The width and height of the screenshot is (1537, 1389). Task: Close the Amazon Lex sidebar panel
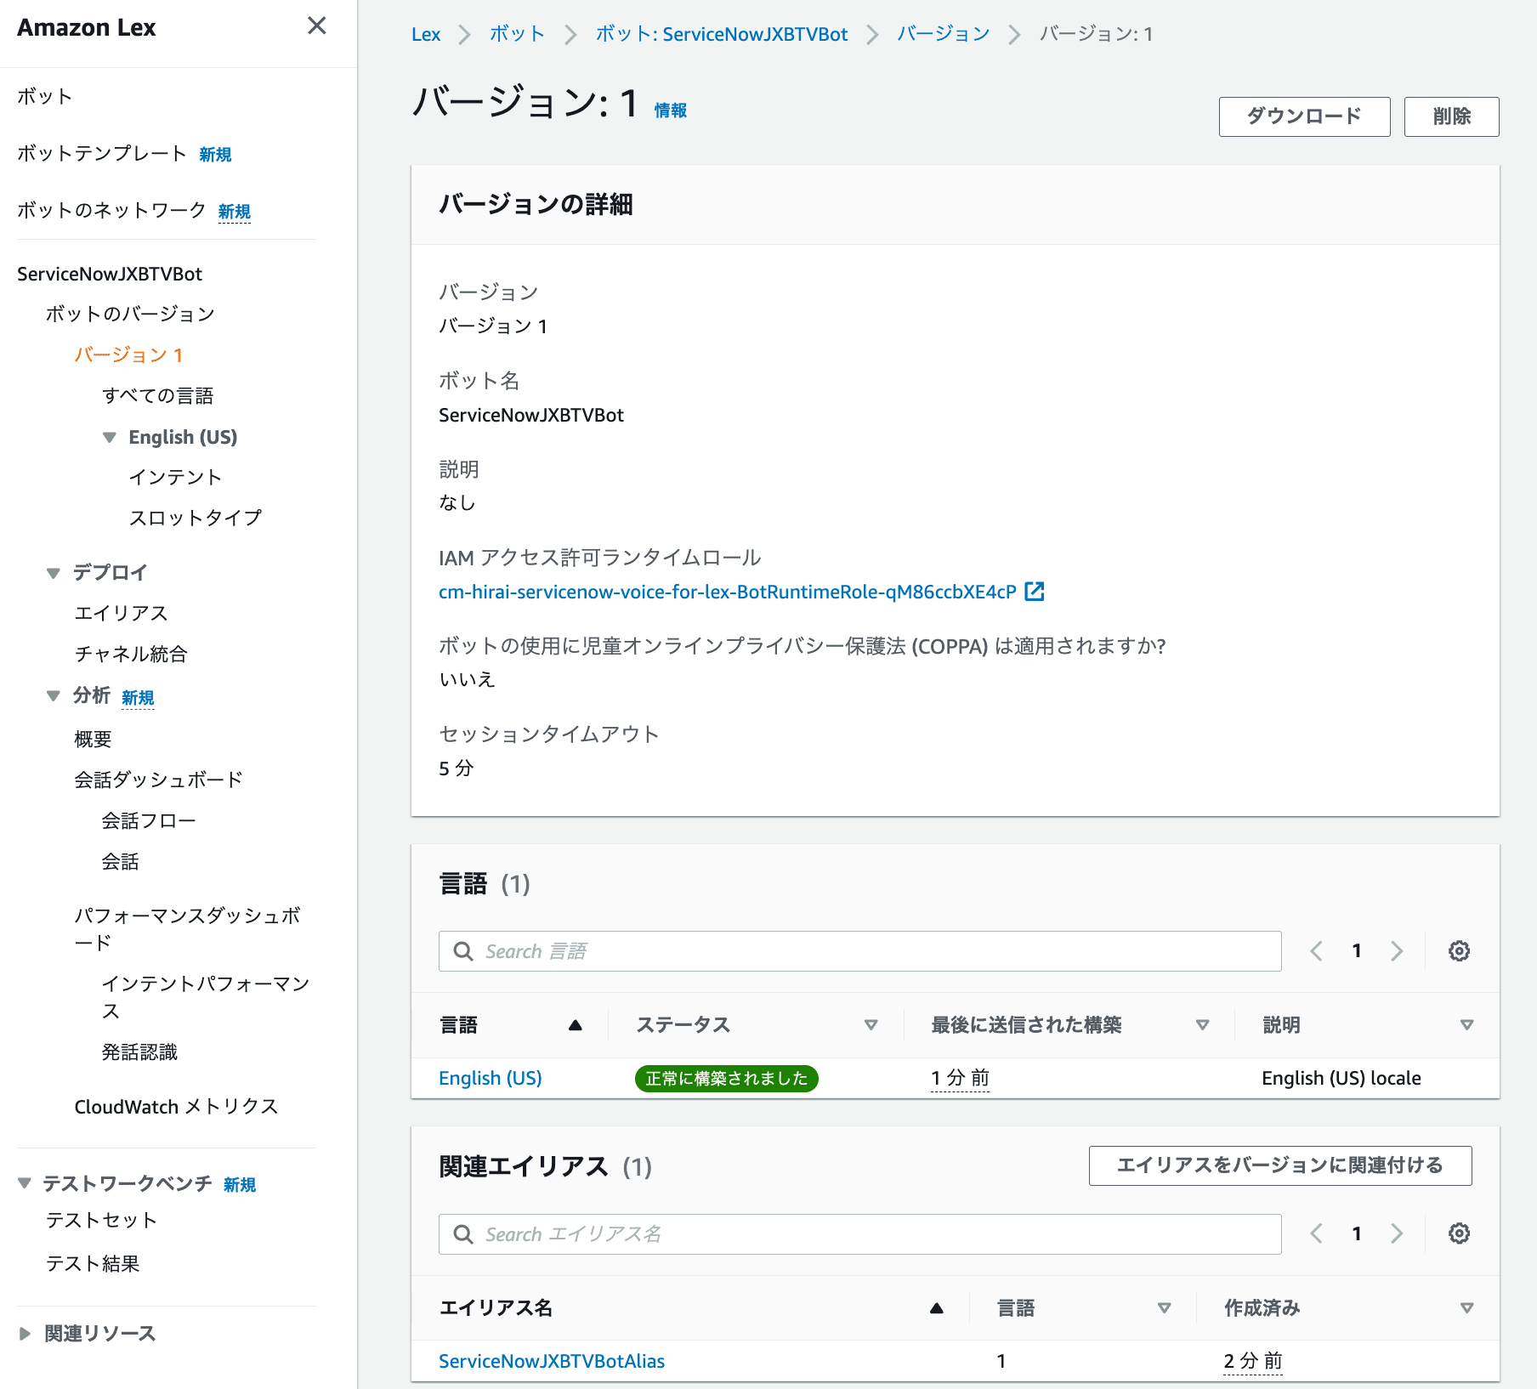317,26
